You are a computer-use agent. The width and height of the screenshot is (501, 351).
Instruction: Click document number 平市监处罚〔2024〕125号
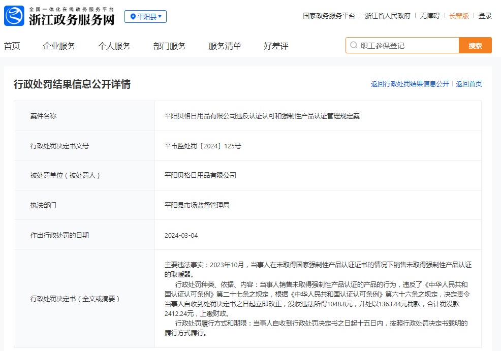pyautogui.click(x=203, y=146)
